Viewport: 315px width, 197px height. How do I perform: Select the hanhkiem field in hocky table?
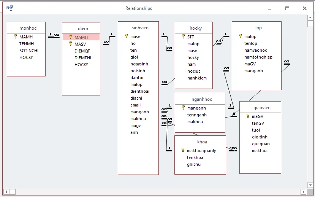click(197, 78)
